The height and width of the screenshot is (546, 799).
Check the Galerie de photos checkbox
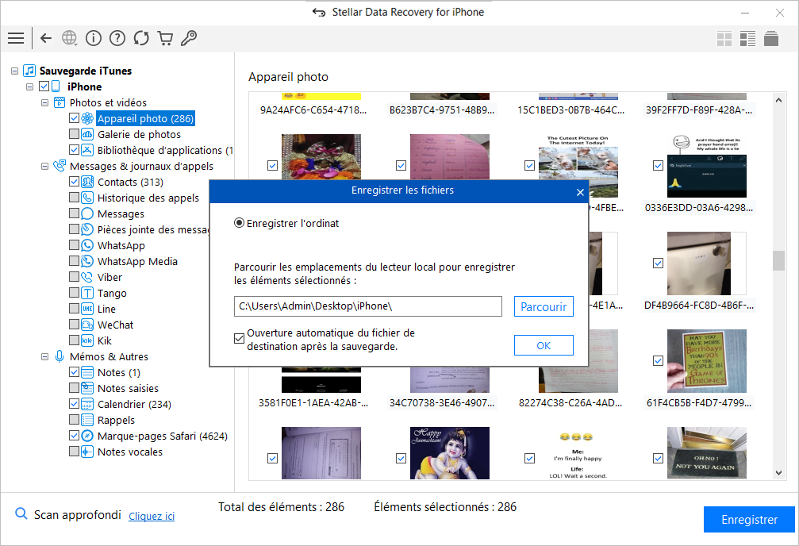(x=74, y=134)
